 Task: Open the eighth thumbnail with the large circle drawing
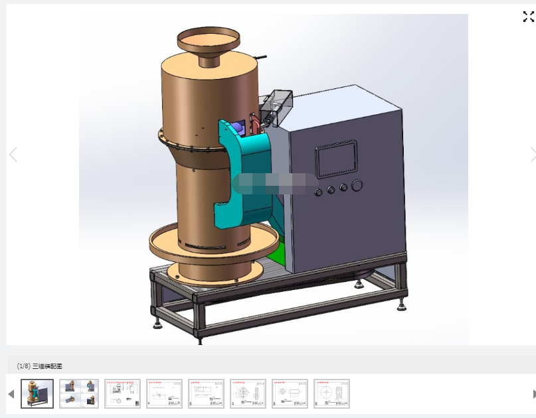click(x=331, y=393)
